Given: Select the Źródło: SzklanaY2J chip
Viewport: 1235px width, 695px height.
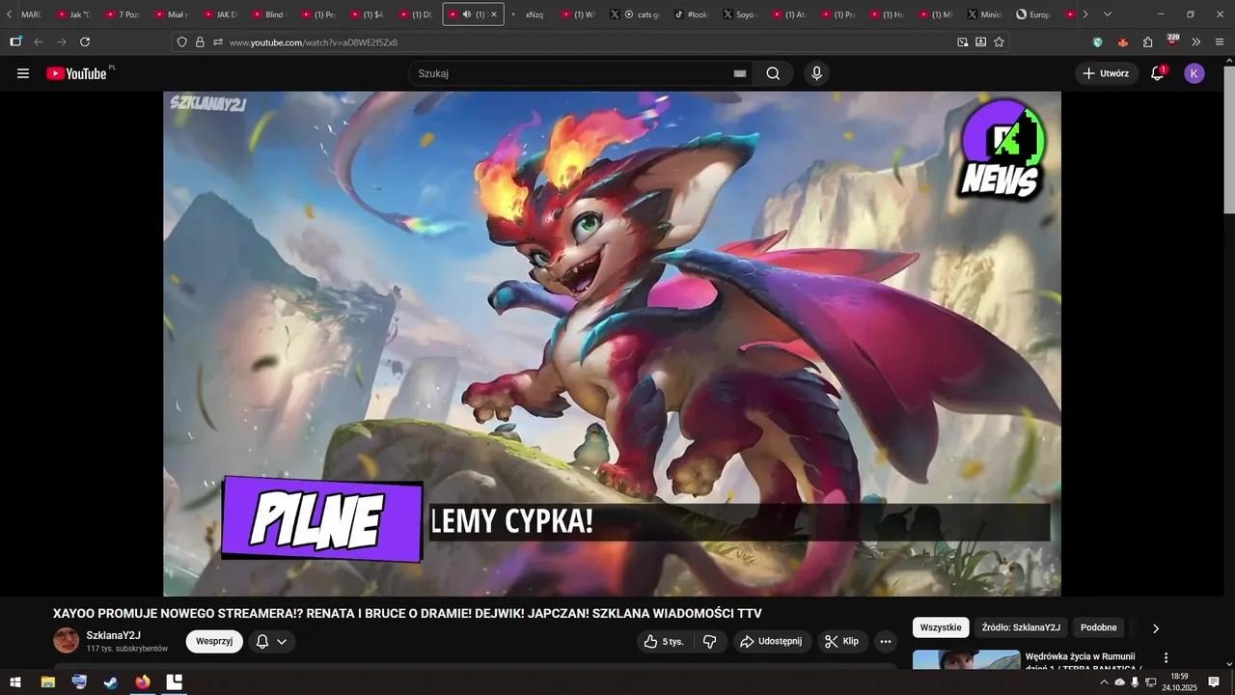Looking at the screenshot, I should click(x=1021, y=627).
